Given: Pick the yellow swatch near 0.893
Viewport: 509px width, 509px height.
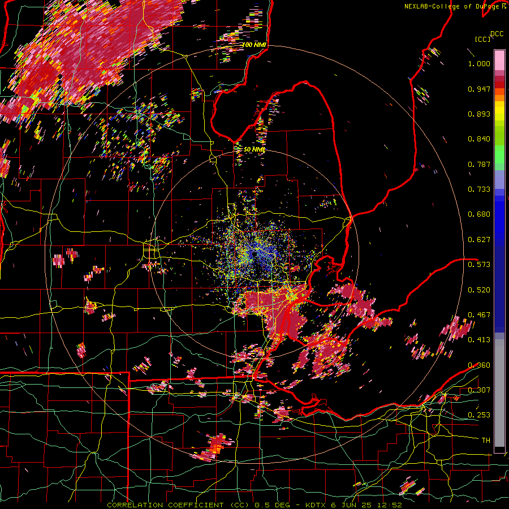Looking at the screenshot, I should click(499, 110).
